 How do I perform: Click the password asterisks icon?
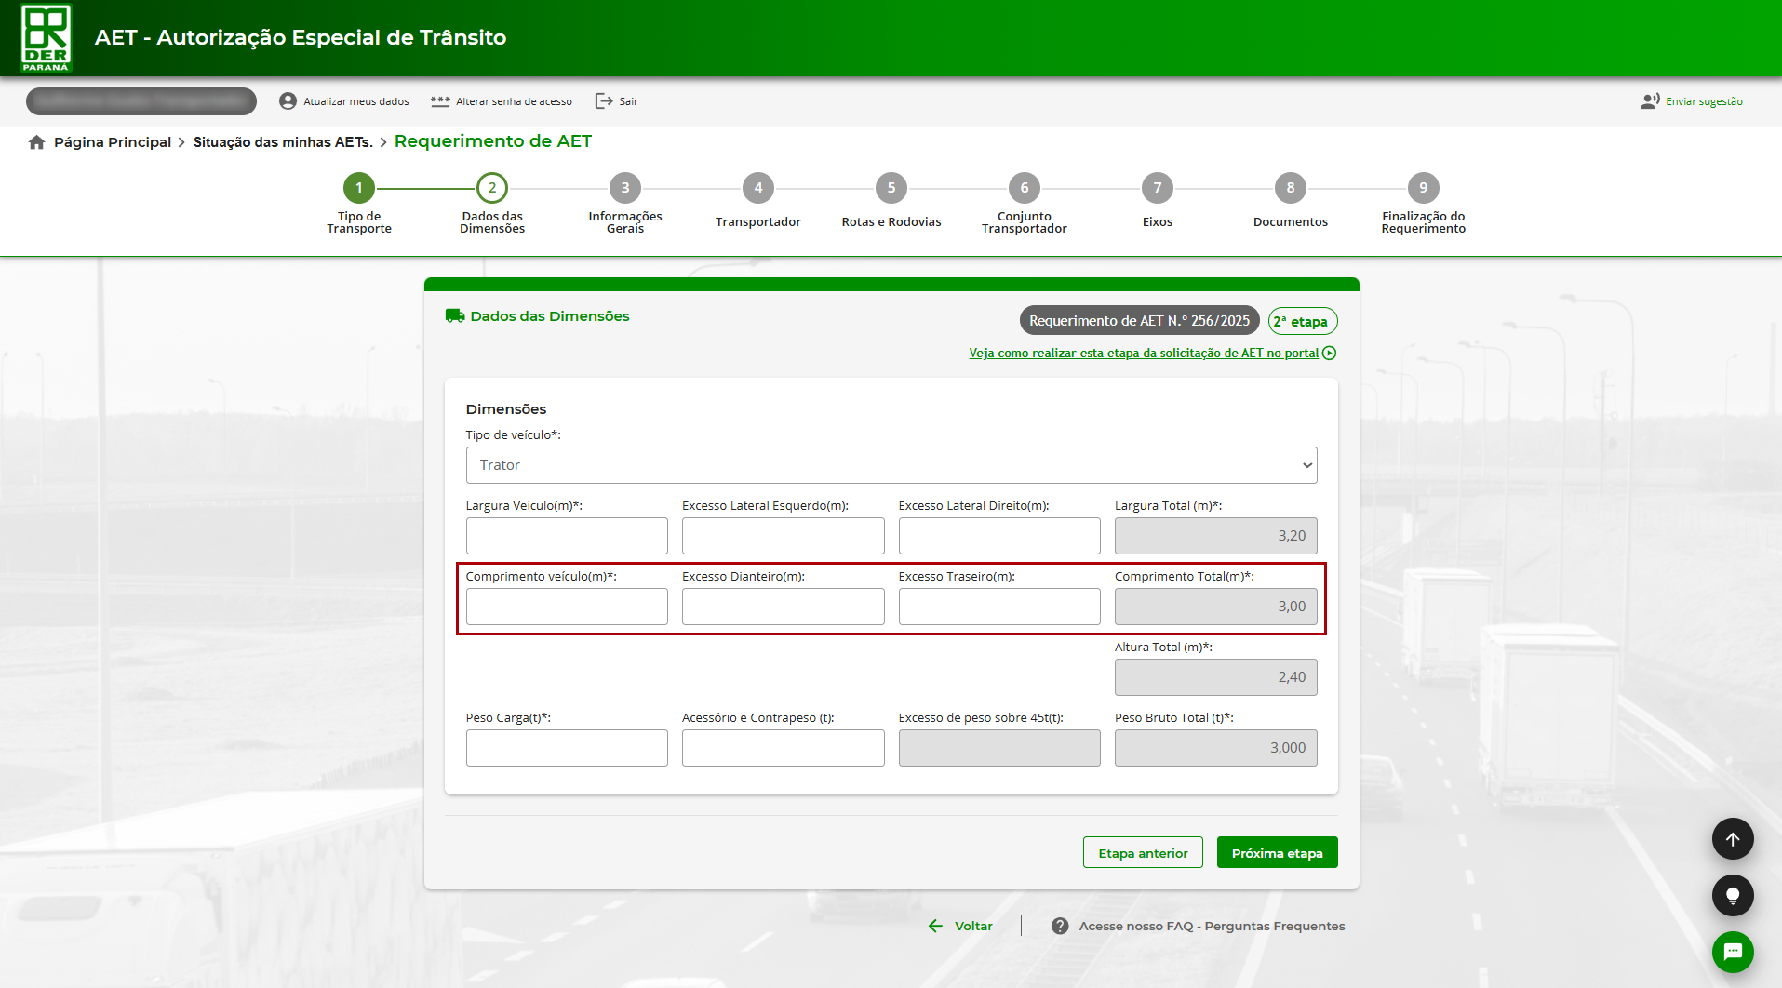click(x=440, y=100)
